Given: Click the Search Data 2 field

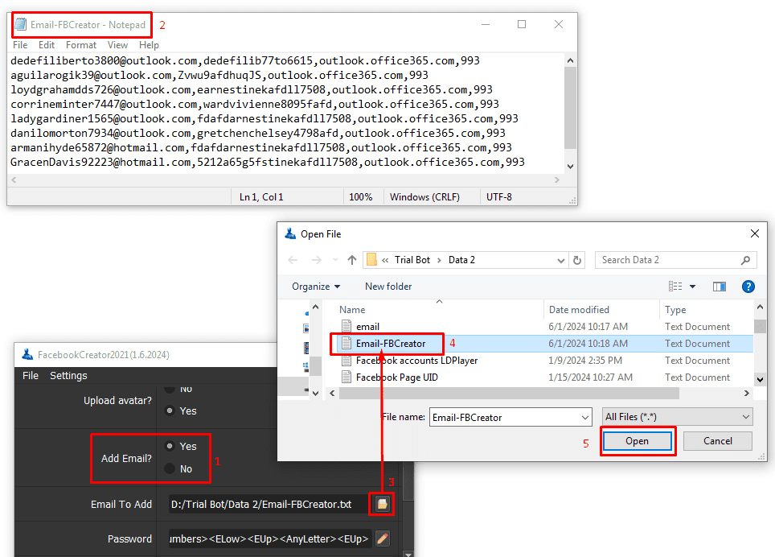Looking at the screenshot, I should 675,260.
